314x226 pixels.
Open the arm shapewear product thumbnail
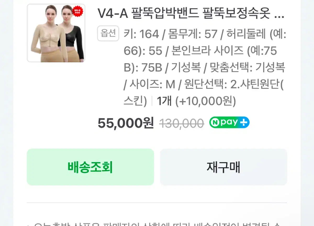point(56,33)
